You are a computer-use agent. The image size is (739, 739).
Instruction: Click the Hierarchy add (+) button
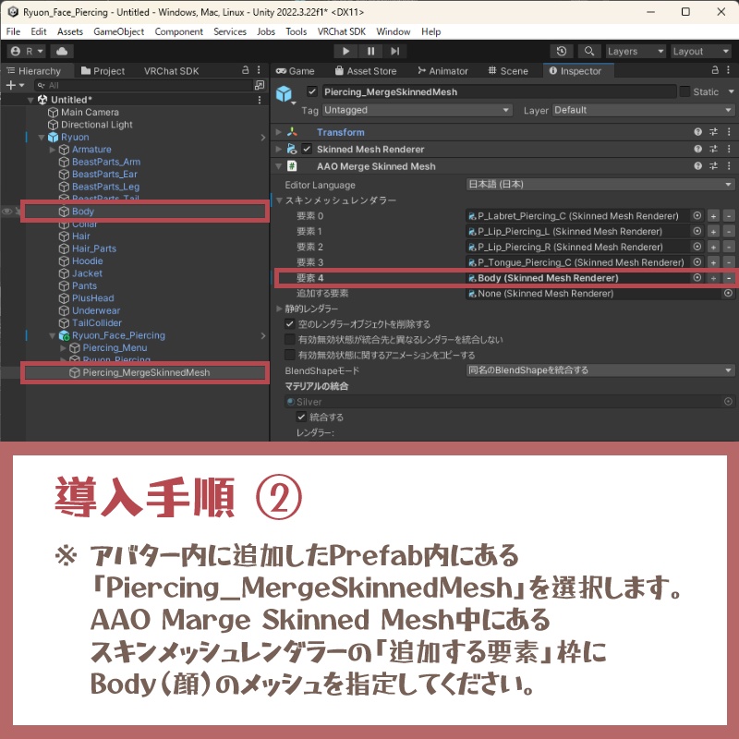point(15,85)
